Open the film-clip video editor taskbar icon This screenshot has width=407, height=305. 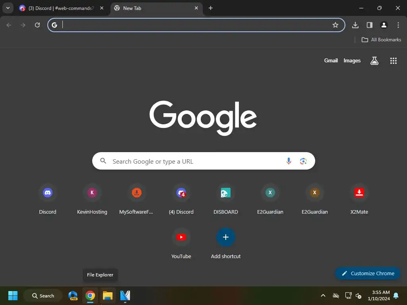click(x=125, y=295)
